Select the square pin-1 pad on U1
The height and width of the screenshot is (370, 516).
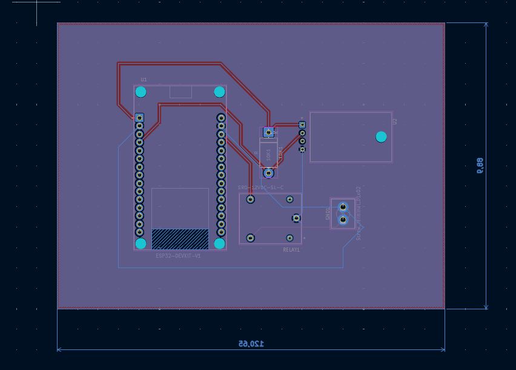pos(141,116)
